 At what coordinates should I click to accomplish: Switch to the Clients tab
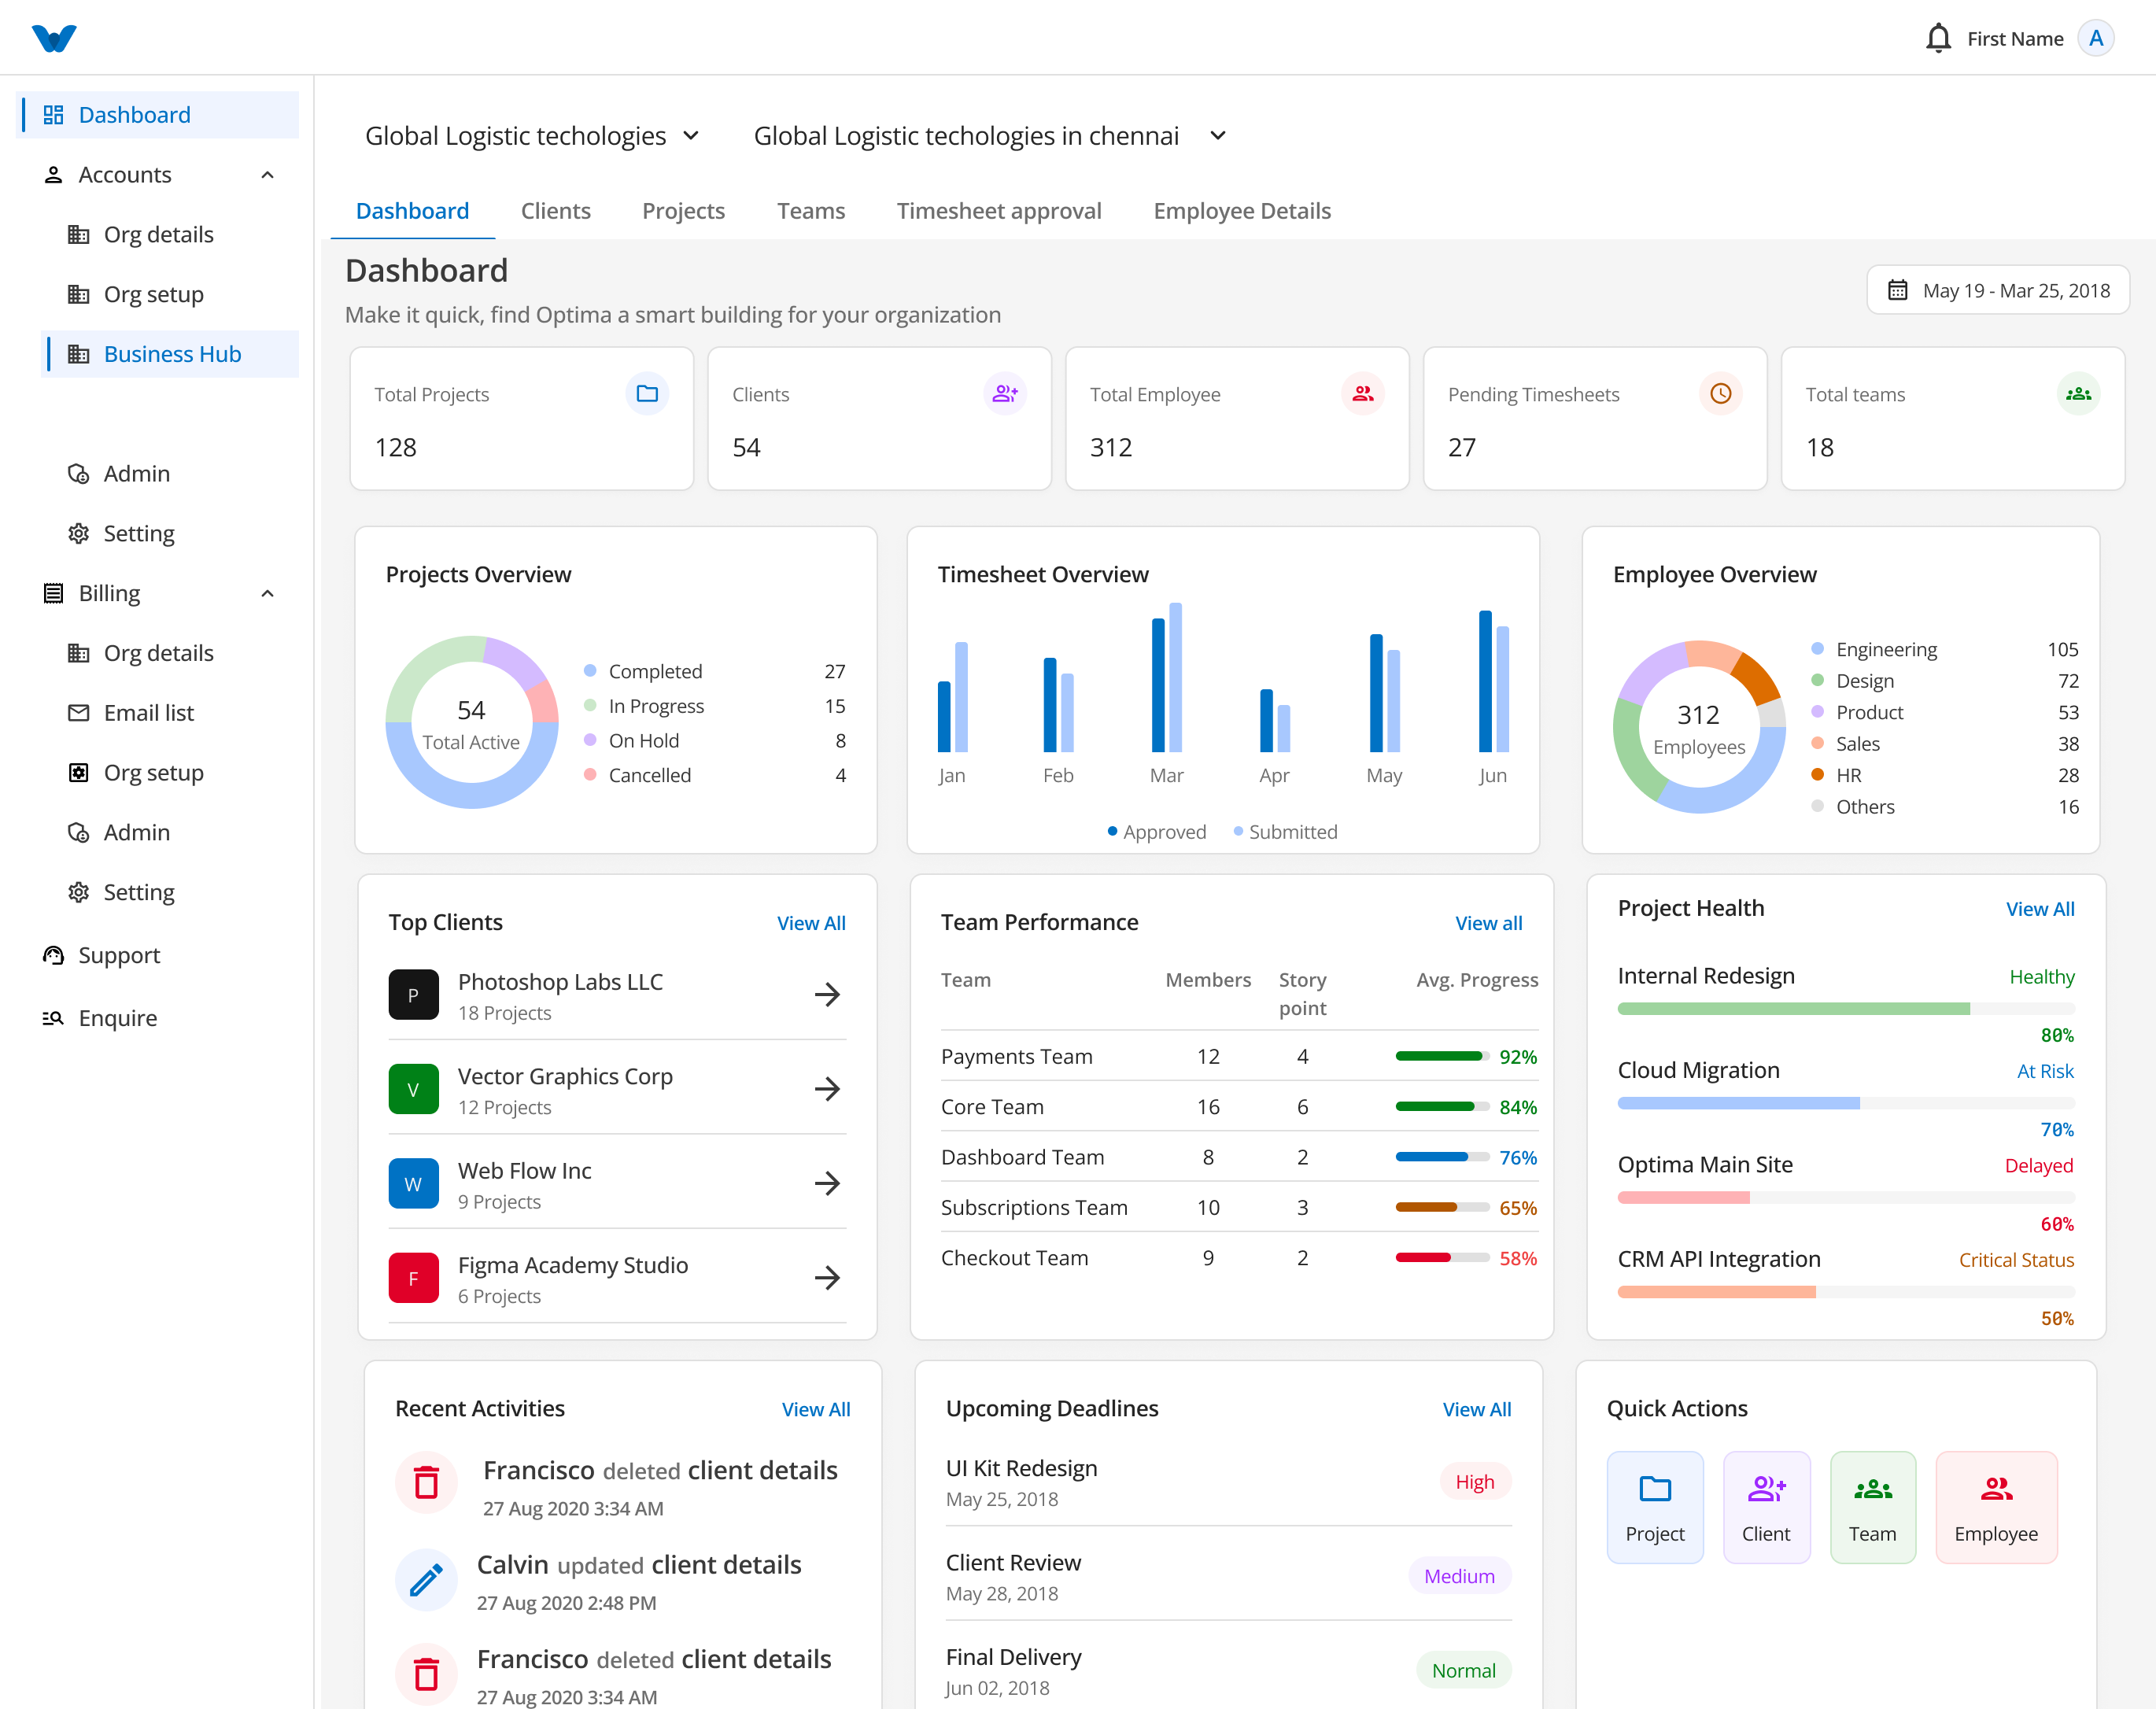click(555, 210)
